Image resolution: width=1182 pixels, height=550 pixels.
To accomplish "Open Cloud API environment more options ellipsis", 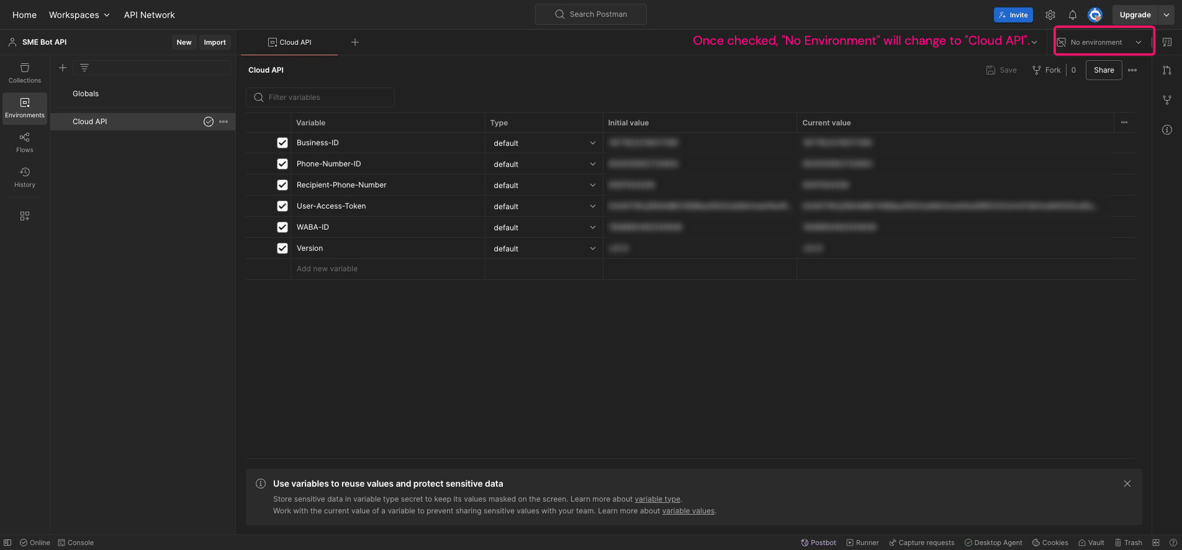I will point(223,122).
